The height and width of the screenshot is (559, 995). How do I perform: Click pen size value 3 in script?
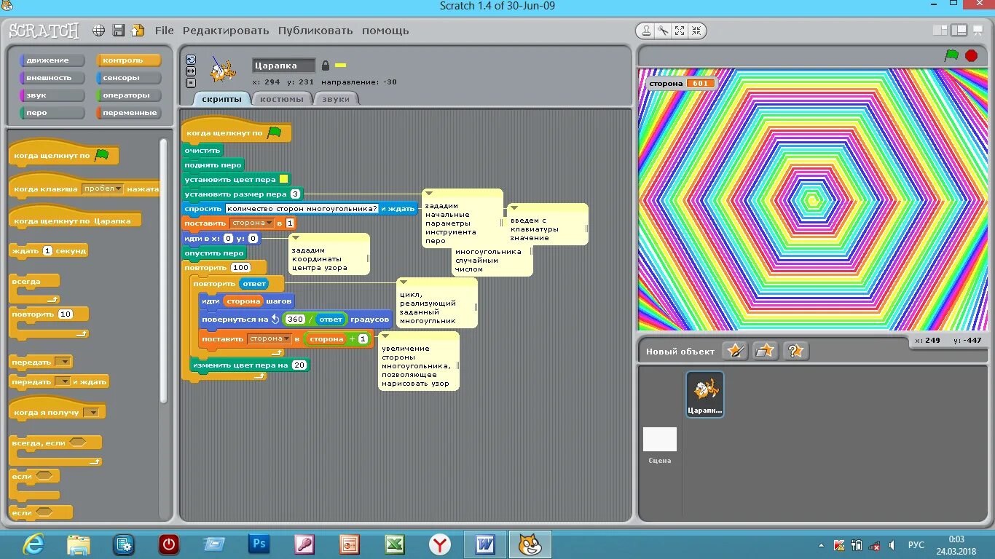coord(295,194)
